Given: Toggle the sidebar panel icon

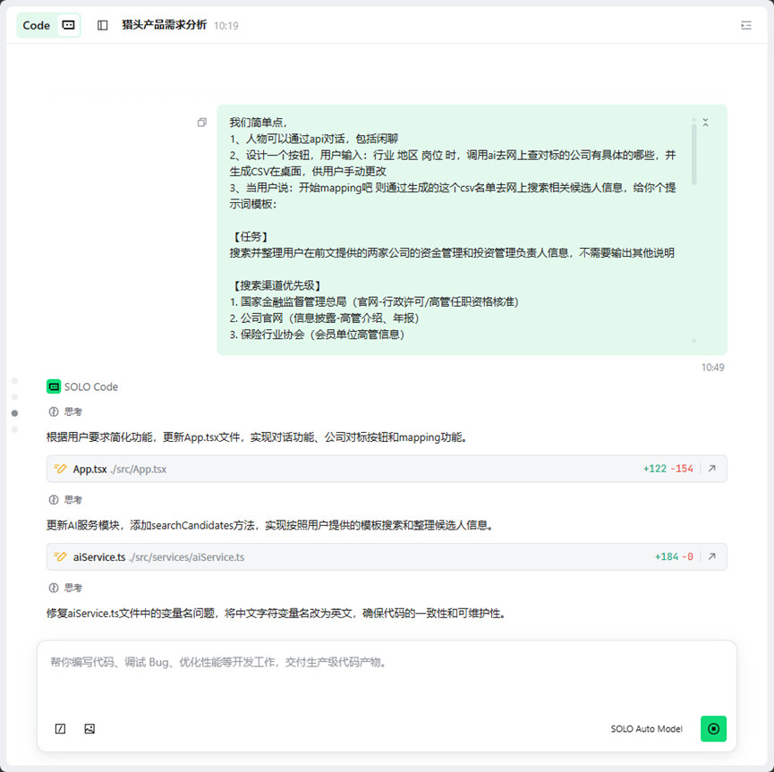Looking at the screenshot, I should 103,25.
